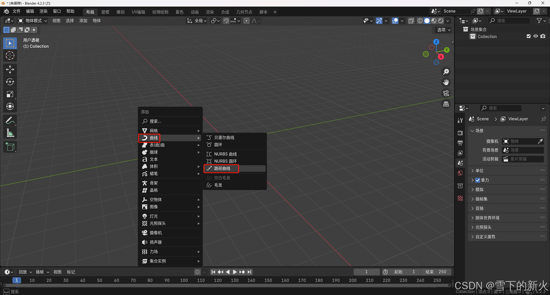Play animation forward button
The width and height of the screenshot is (550, 295).
point(235,272)
